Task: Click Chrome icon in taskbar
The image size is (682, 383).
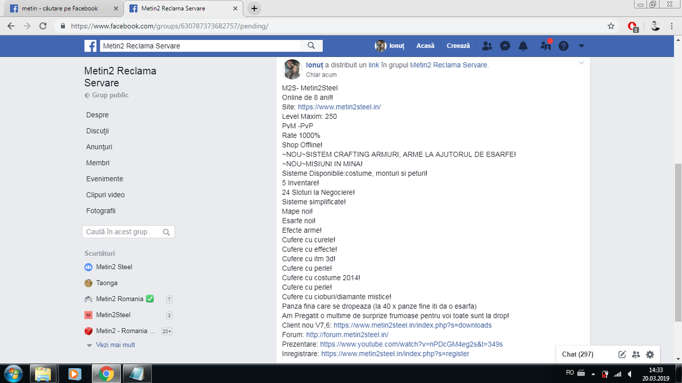Action: [x=105, y=373]
